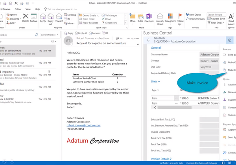Open the Dimensions action
This screenshot has width=236, height=165.
[x=230, y=92]
